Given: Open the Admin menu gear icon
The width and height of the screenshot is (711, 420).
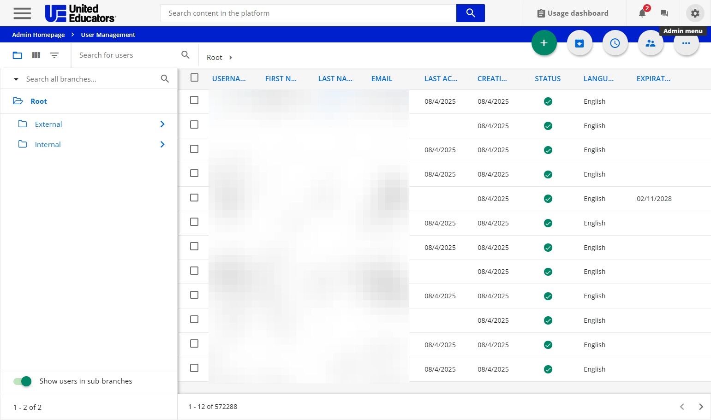Looking at the screenshot, I should tap(695, 13).
